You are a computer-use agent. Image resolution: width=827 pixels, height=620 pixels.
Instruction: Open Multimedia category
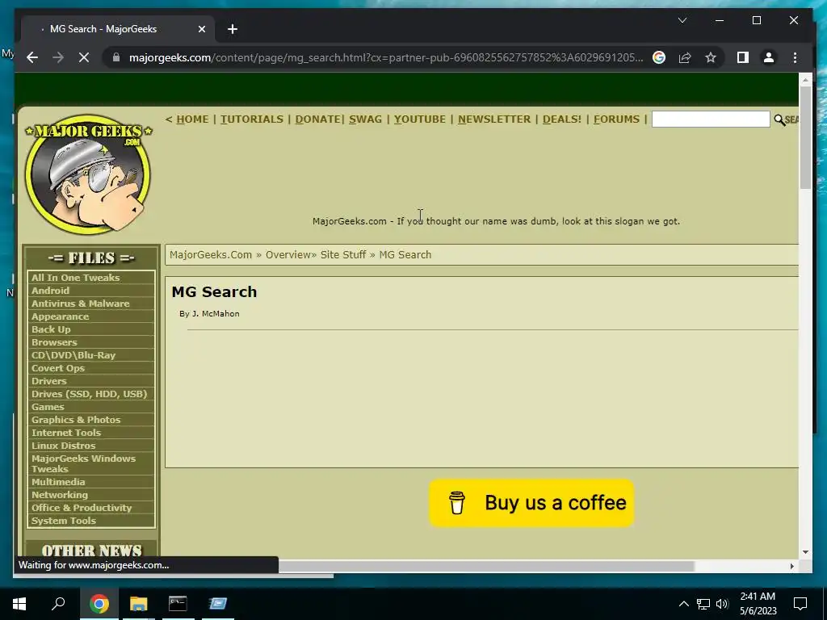[x=58, y=482]
